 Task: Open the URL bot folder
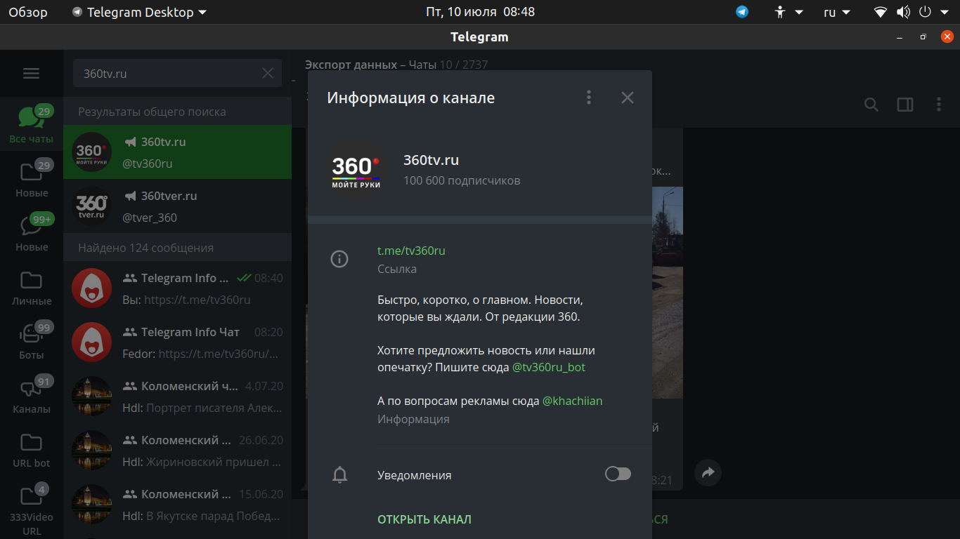pos(31,448)
